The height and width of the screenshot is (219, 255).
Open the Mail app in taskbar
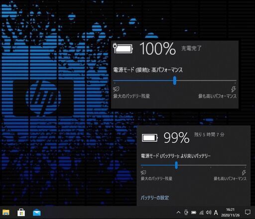(x=37, y=213)
